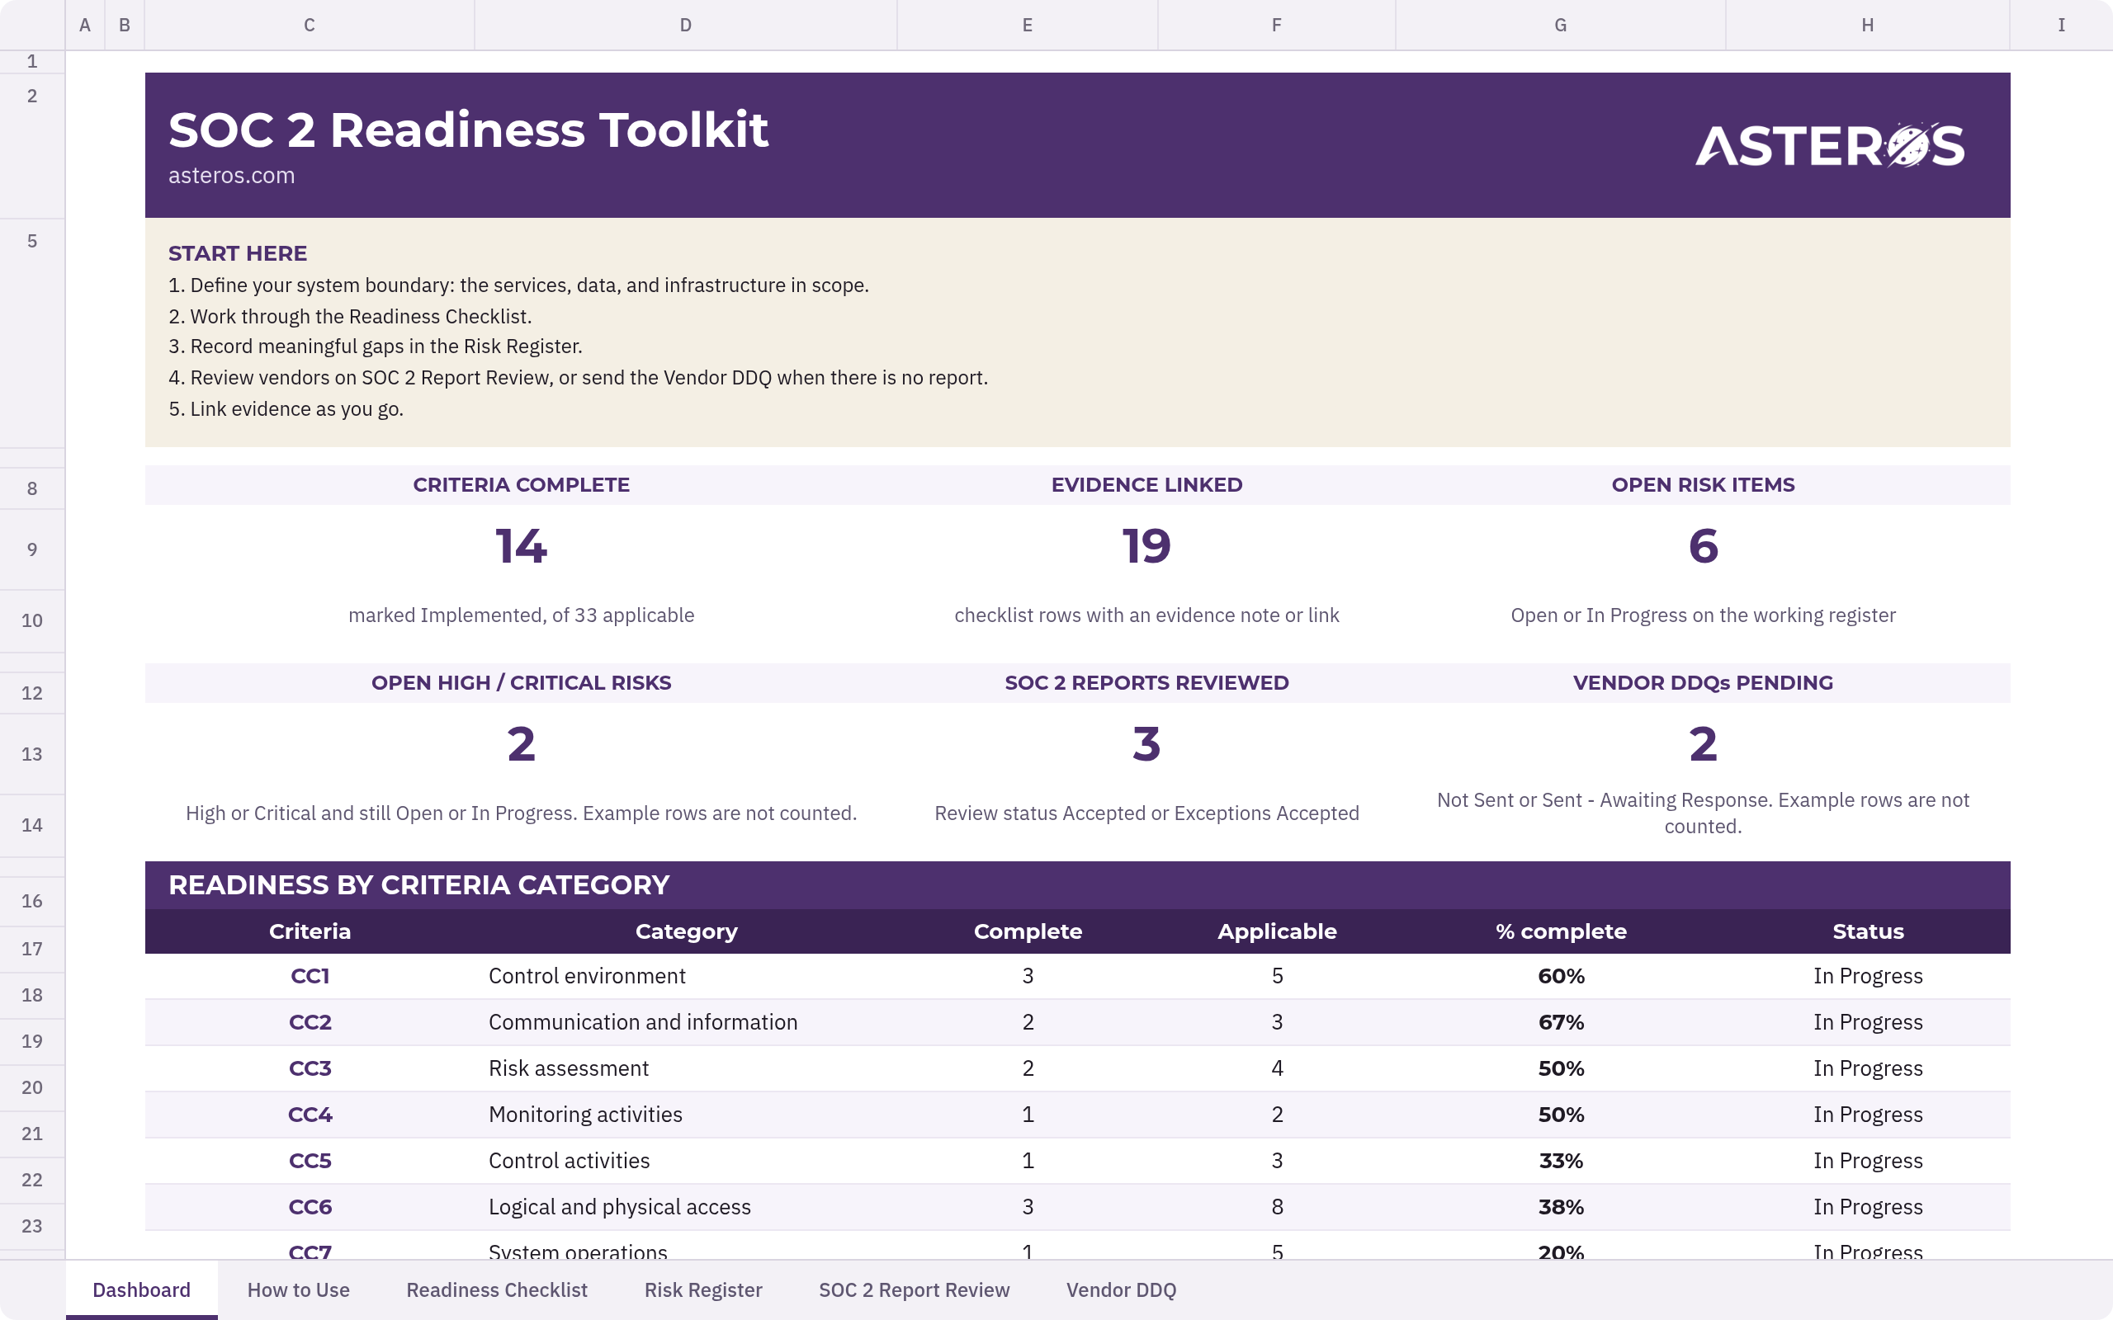Viewport: 2113px width, 1320px height.
Task: Click the % complete column header
Action: click(x=1560, y=931)
